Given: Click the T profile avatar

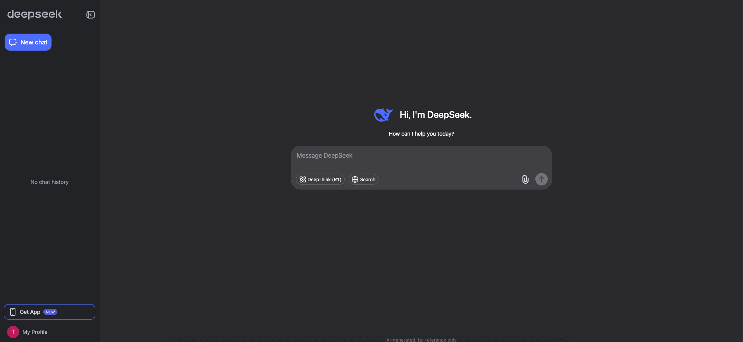Looking at the screenshot, I should pyautogui.click(x=13, y=332).
